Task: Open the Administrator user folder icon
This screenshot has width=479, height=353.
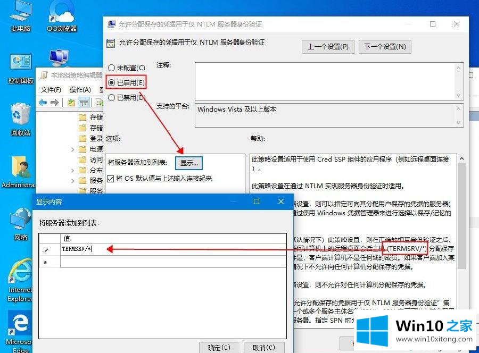Action: [x=19, y=172]
